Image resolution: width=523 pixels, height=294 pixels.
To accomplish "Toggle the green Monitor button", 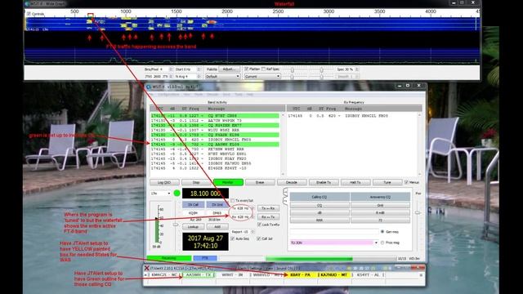I will 228,182.
